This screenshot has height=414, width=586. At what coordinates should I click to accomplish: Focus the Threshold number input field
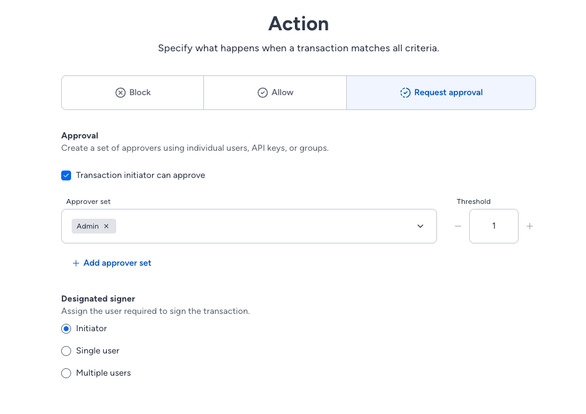tap(494, 226)
